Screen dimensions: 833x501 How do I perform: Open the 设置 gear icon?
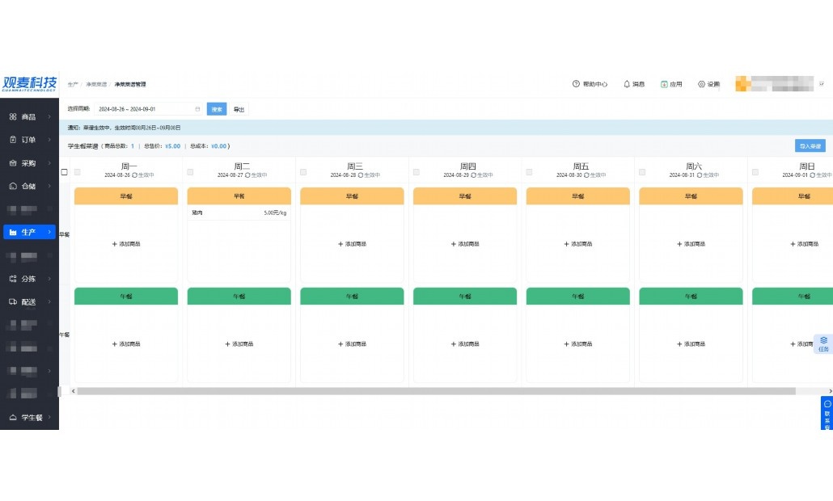tap(701, 84)
